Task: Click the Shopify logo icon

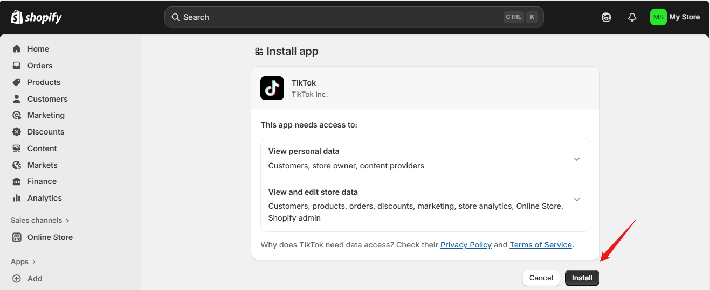Action: (x=17, y=17)
